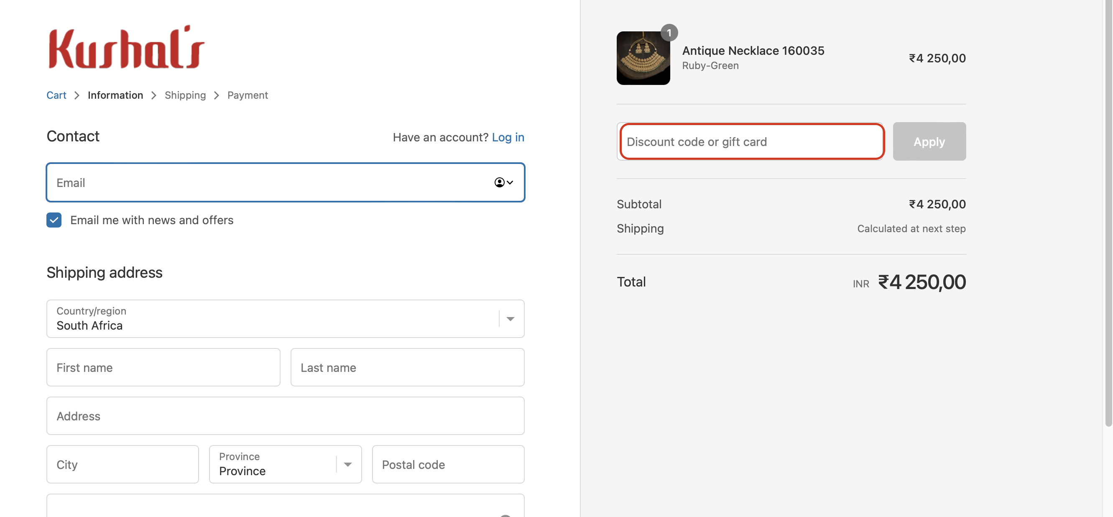The width and height of the screenshot is (1113, 517).
Task: Click the quantity badge on the product image
Action: click(x=669, y=32)
